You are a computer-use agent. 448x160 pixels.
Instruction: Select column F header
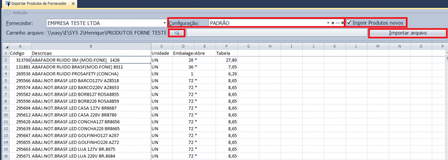(227, 46)
